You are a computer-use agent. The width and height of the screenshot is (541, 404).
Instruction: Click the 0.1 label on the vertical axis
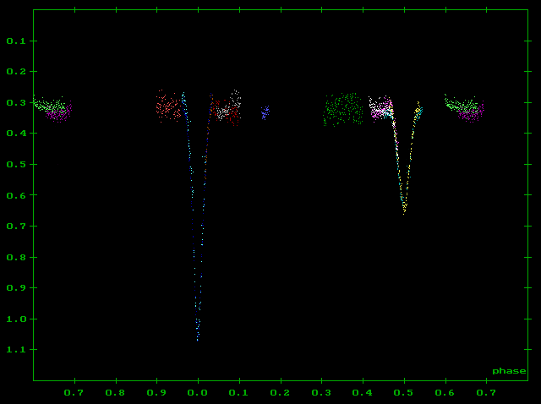[16, 41]
